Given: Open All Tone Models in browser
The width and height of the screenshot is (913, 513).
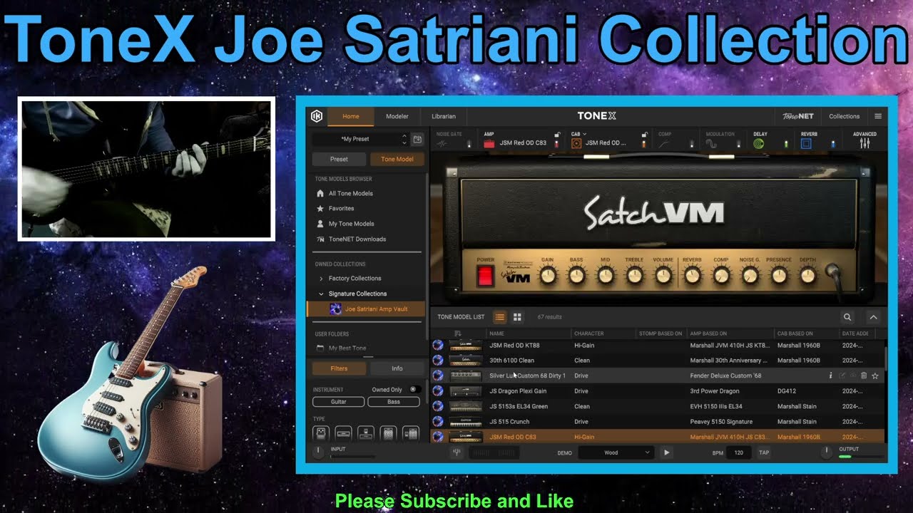Looking at the screenshot, I should pos(350,193).
